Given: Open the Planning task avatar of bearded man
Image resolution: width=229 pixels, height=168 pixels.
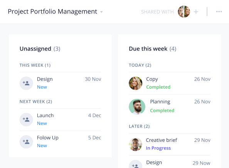Looking at the screenshot, I should pyautogui.click(x=137, y=107).
